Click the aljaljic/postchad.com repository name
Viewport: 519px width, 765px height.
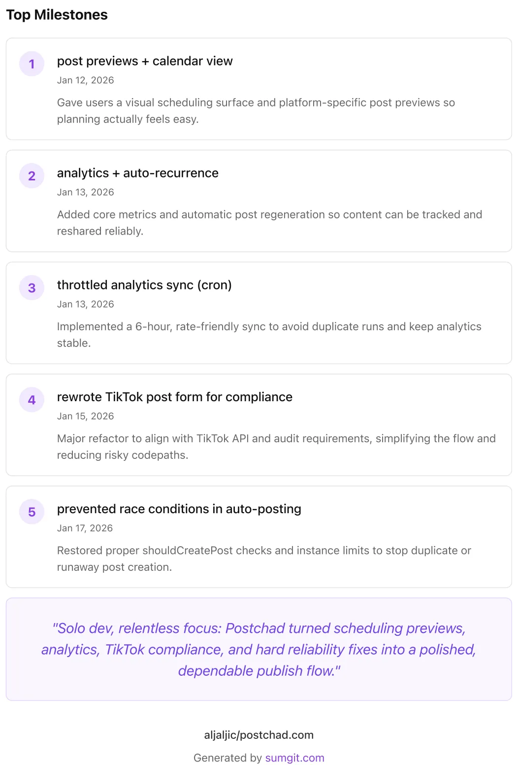click(x=259, y=735)
